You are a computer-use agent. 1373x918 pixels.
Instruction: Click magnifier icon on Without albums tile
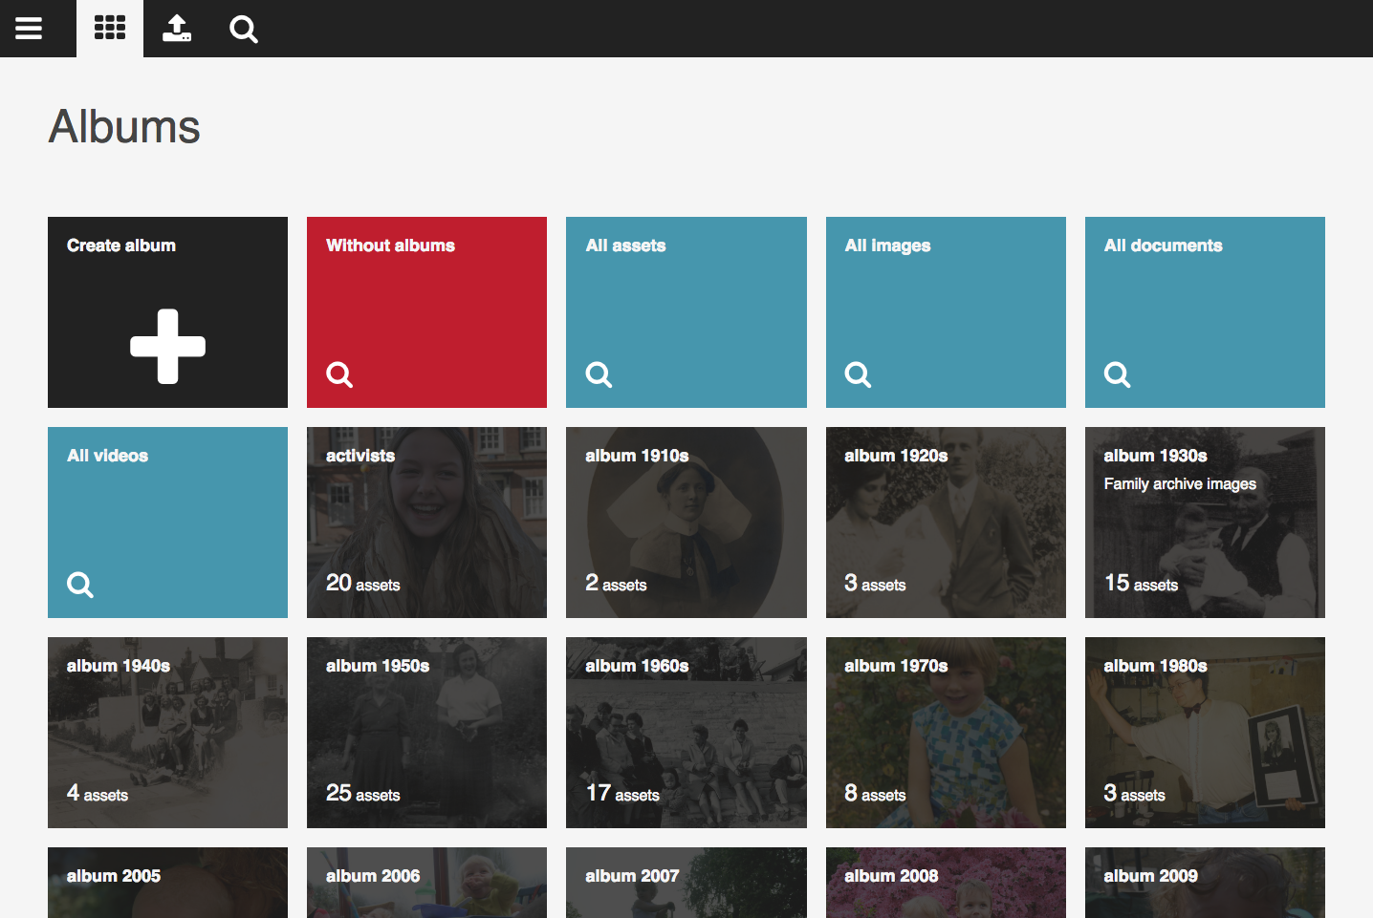coord(339,374)
